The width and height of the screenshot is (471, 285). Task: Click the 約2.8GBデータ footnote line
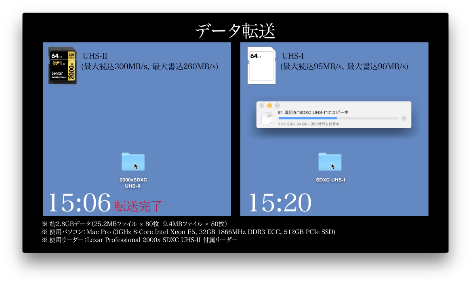134,224
